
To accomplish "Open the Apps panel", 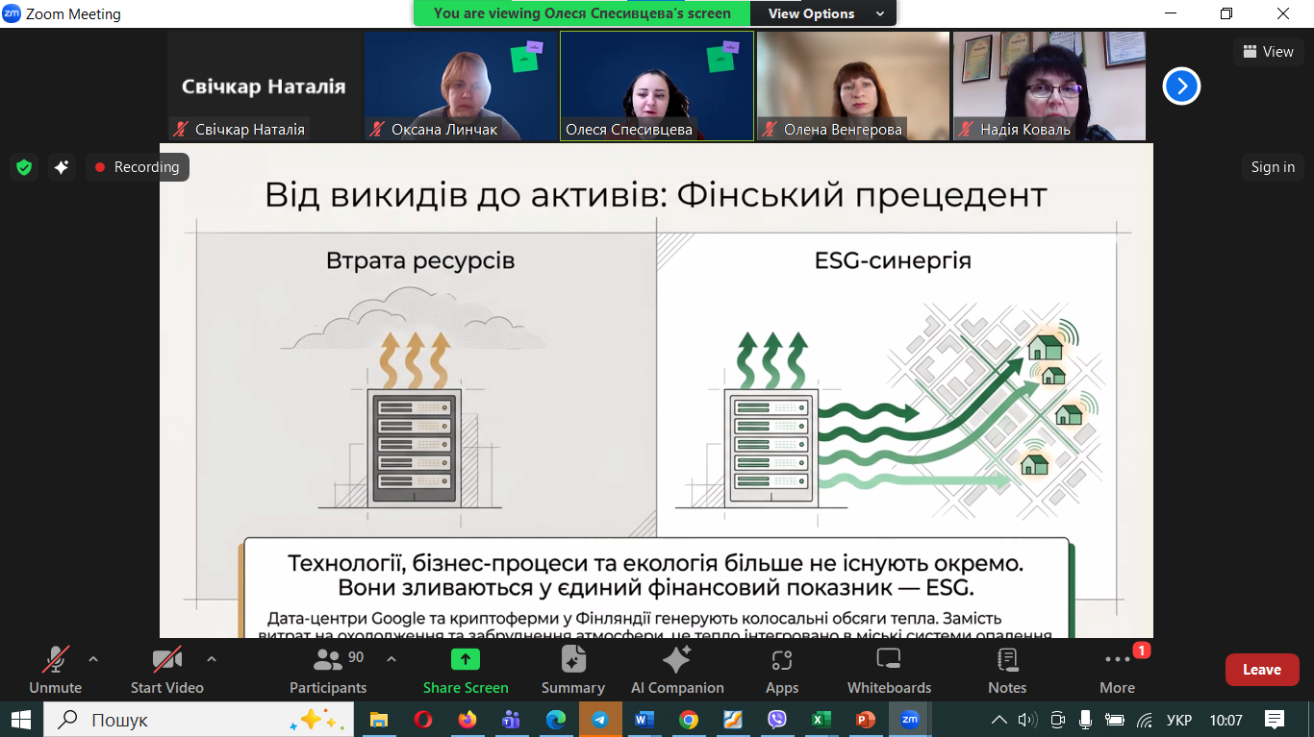I will click(782, 670).
